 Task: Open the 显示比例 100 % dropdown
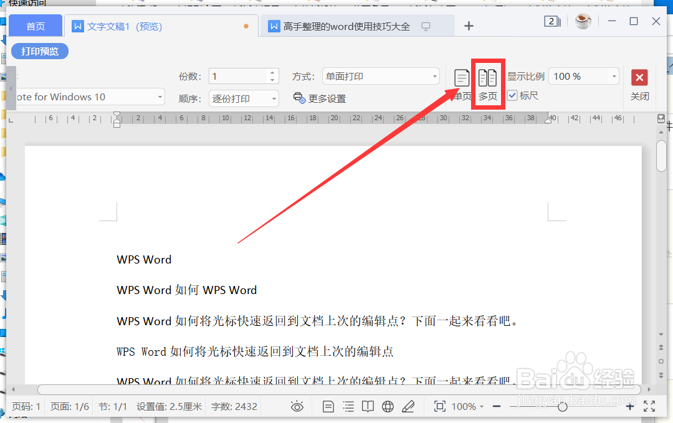[x=584, y=77]
